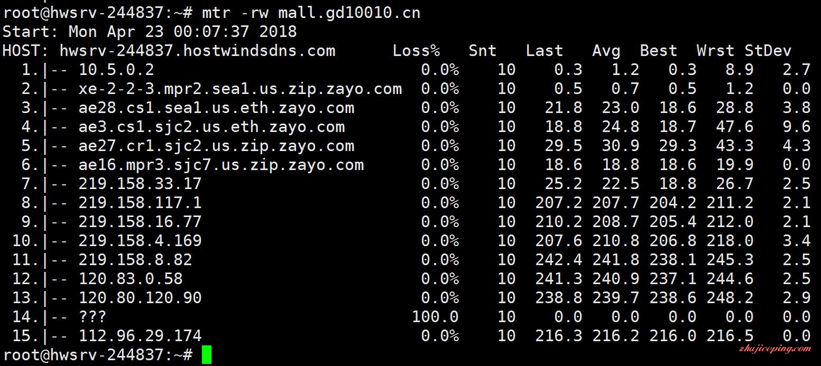Select host ae16.mpr3.sjc7.us.zip.zayo.com
Image resolution: width=821 pixels, height=366 pixels.
[x=221, y=165]
